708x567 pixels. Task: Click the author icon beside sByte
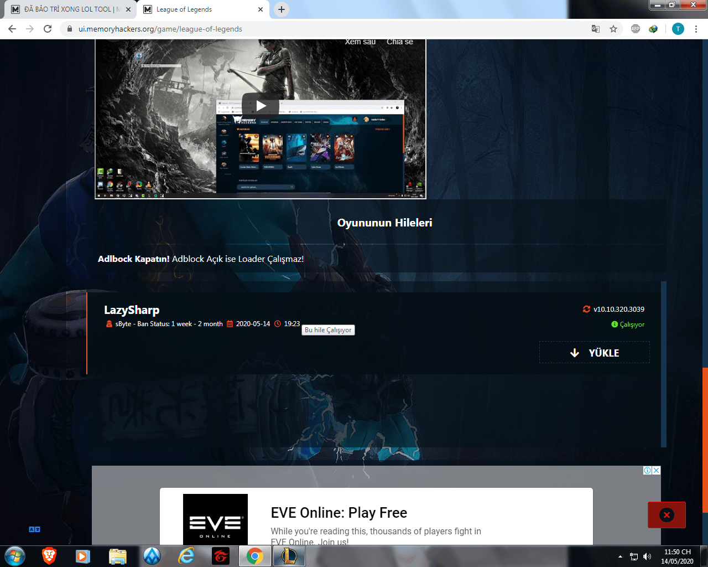coord(109,324)
